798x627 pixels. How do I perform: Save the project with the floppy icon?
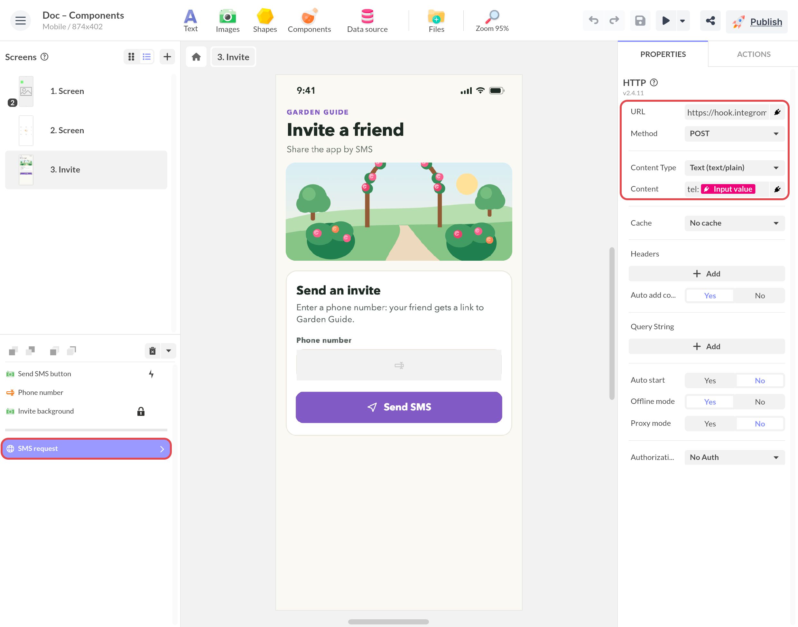point(640,21)
